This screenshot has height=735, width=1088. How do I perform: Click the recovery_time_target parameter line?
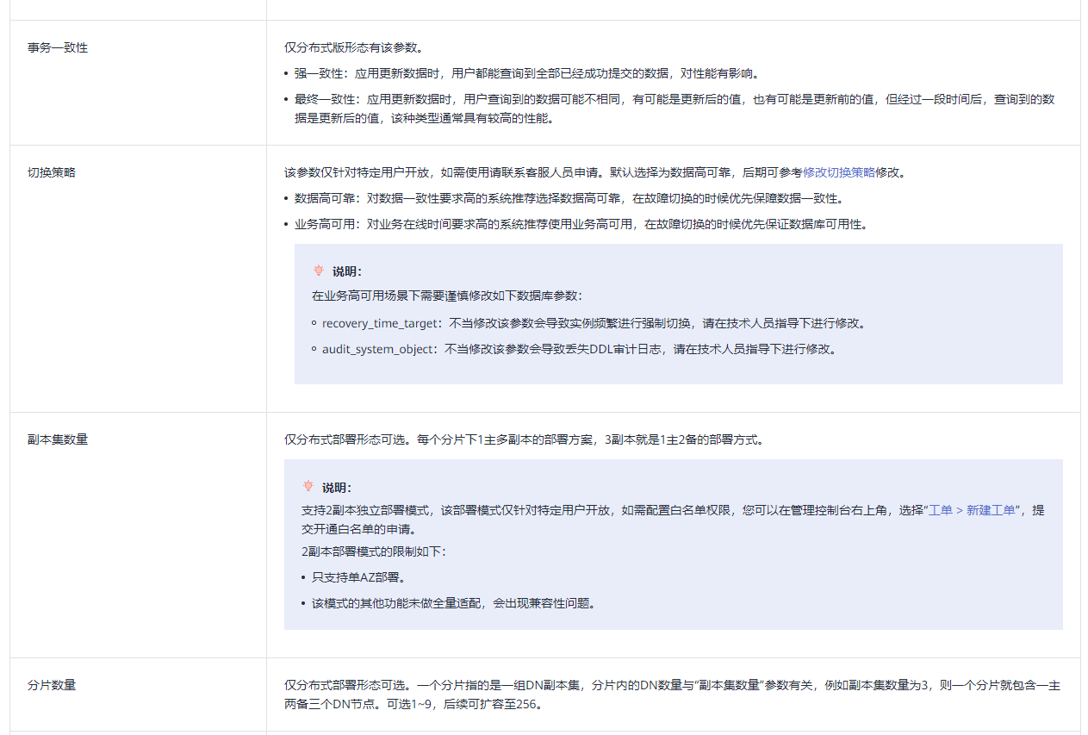[593, 323]
